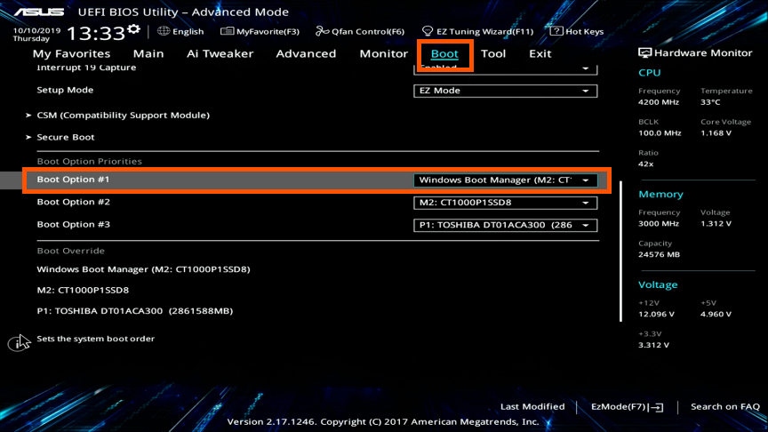Viewport: 768px width, 432px height.
Task: Click the info icon beside the help text
Action: pos(19,343)
